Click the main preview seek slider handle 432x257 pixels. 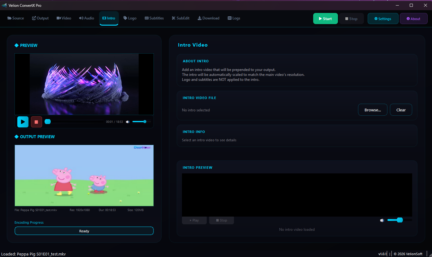tap(48, 122)
